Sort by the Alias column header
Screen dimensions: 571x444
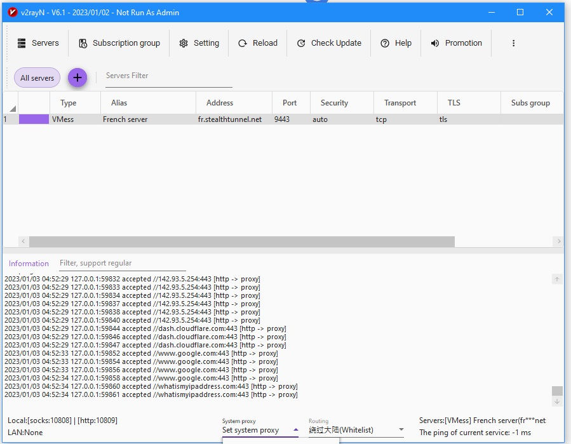click(119, 103)
